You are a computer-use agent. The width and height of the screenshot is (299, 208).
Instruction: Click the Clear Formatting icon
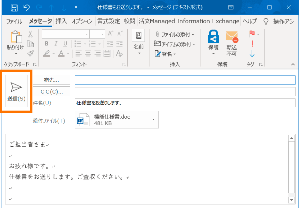(x=119, y=54)
